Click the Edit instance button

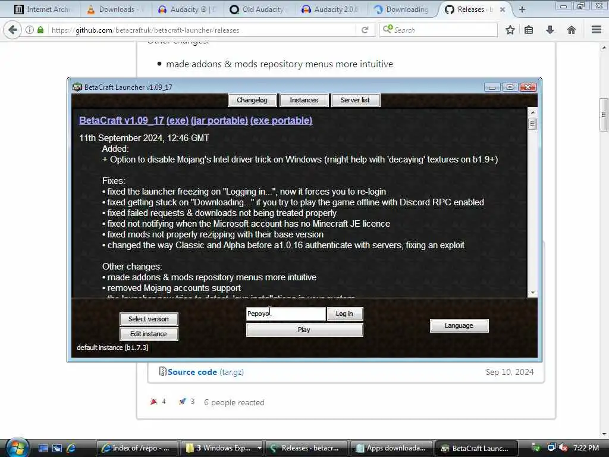coord(149,334)
